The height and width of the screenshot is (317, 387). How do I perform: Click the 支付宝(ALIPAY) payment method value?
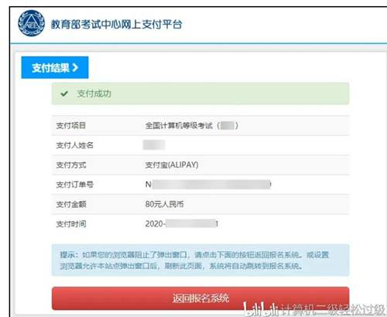[x=172, y=165]
